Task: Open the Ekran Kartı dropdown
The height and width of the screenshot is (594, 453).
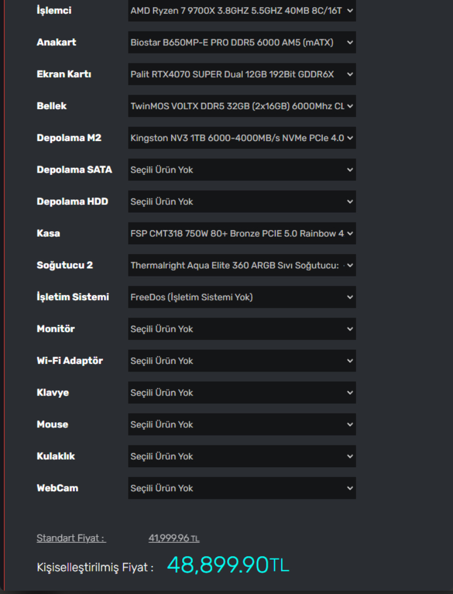Action: 242,74
